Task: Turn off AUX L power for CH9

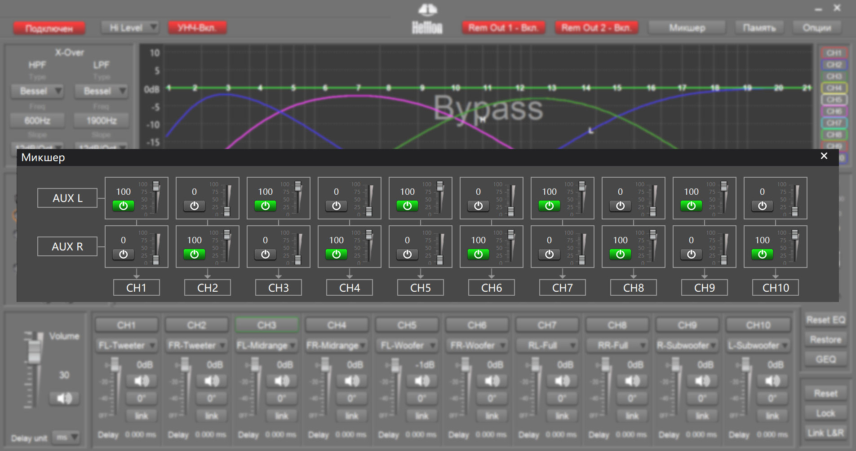Action: pyautogui.click(x=691, y=206)
